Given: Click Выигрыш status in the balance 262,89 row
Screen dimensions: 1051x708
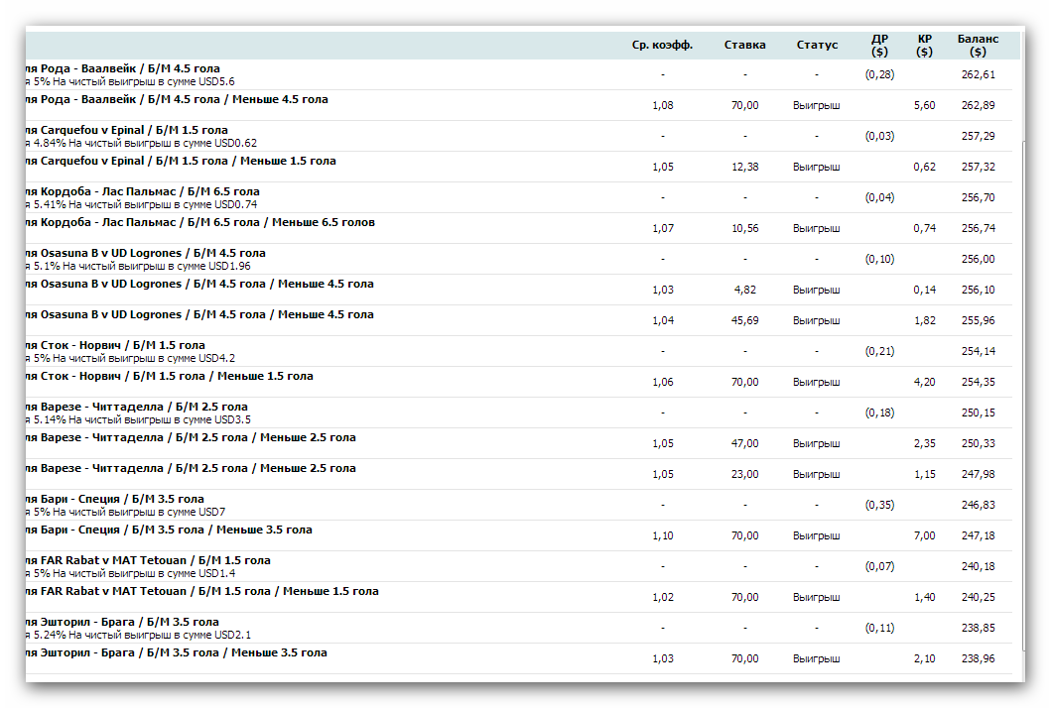Looking at the screenshot, I should click(816, 105).
